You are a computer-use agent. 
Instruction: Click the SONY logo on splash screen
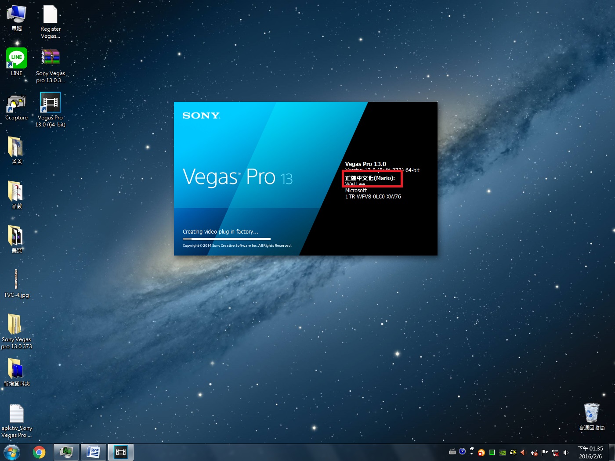[201, 115]
